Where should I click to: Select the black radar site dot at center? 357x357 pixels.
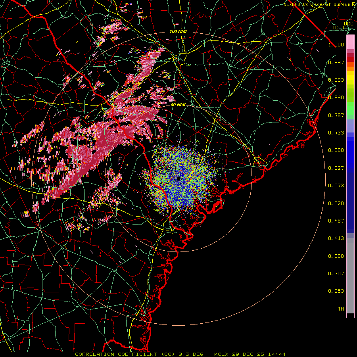[x=178, y=178]
